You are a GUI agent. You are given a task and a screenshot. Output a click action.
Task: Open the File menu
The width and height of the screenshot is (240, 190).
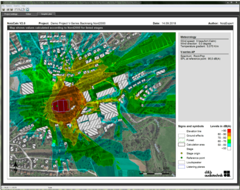3,6
